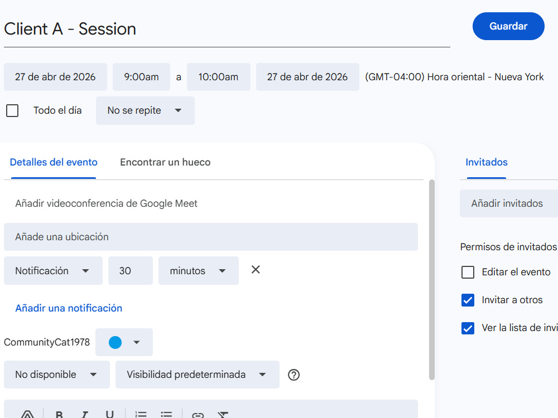Insert a bulleted list in description
The height and width of the screenshot is (418, 558).
[x=166, y=414]
